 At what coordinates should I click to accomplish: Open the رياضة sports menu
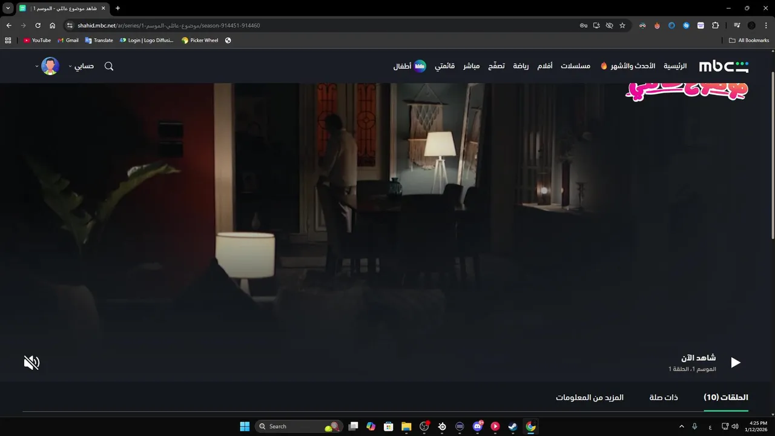521,66
